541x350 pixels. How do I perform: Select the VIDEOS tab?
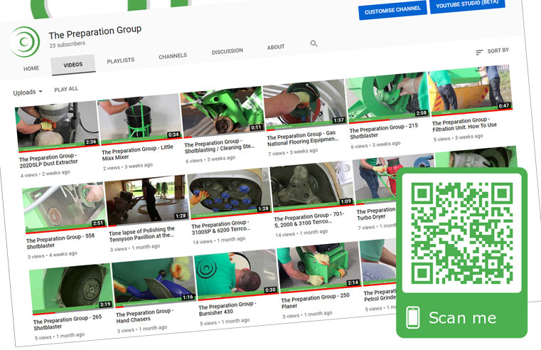click(x=73, y=65)
